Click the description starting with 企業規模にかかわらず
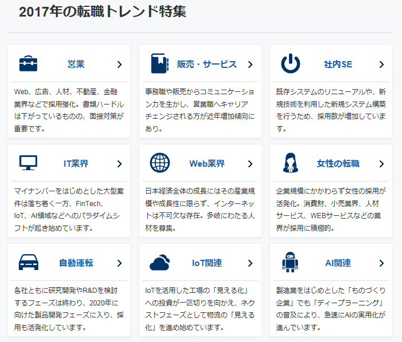The image size is (402, 342). pyautogui.click(x=331, y=210)
